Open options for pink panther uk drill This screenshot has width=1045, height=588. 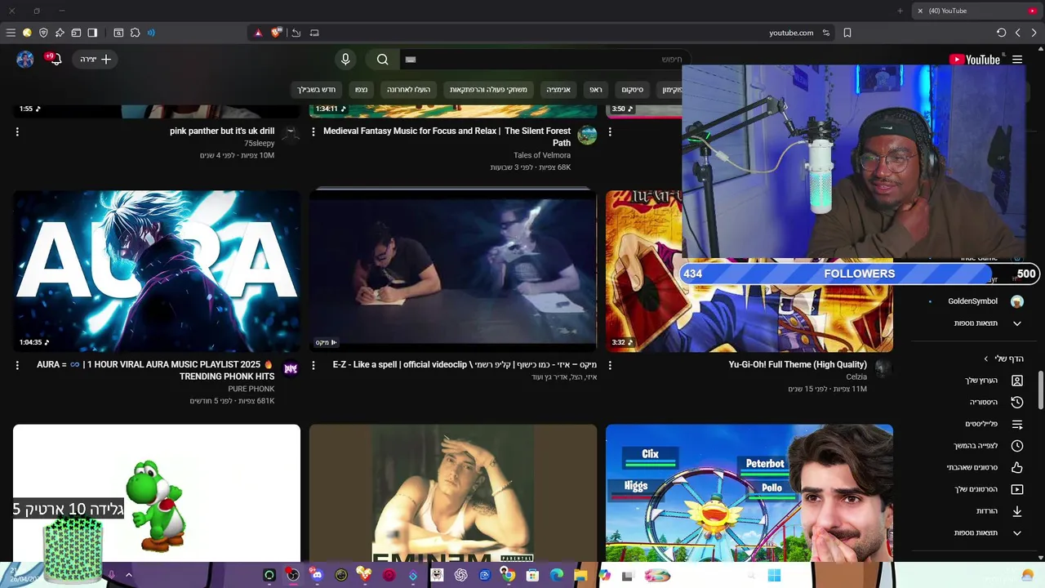click(17, 131)
